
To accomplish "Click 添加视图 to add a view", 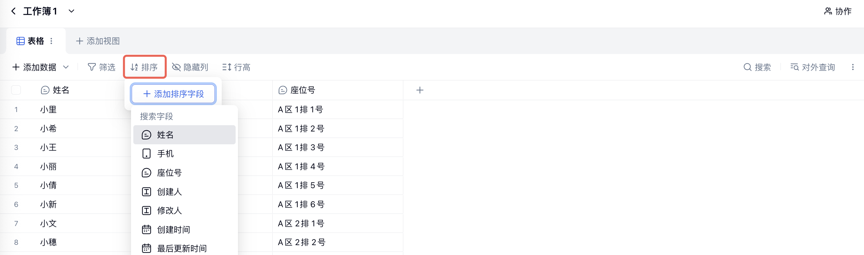I will click(x=98, y=41).
